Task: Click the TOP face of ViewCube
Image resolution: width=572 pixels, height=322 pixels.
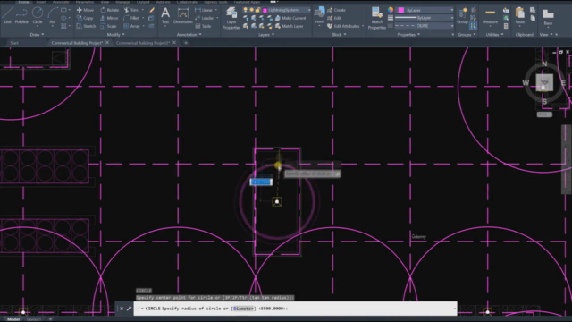Action: [x=544, y=82]
